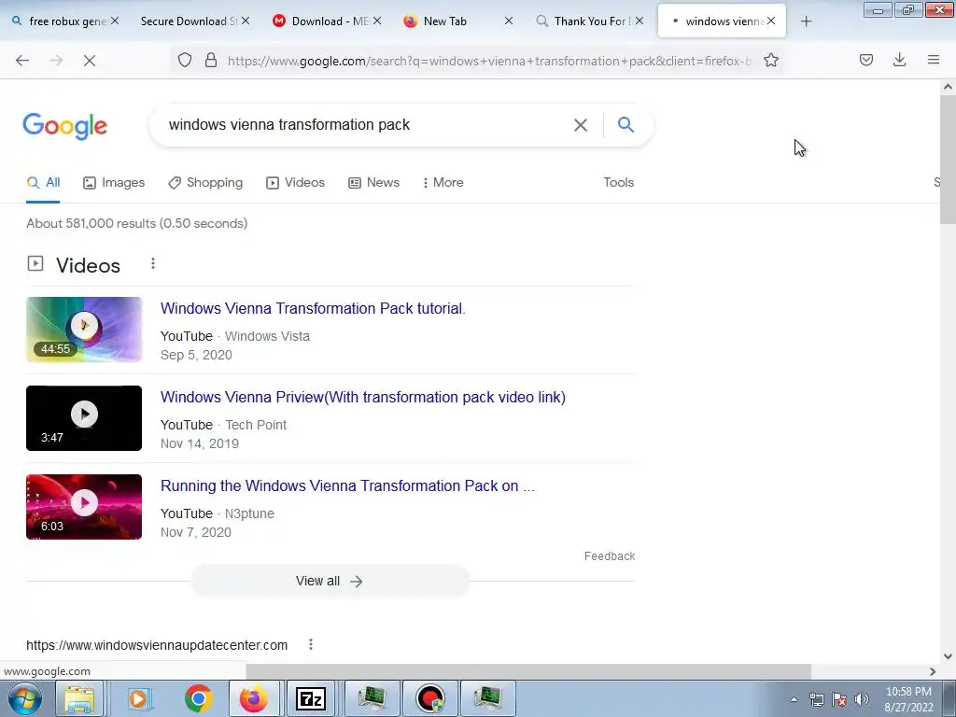Click the volume icon in system tray
The image size is (956, 717).
[x=861, y=699]
